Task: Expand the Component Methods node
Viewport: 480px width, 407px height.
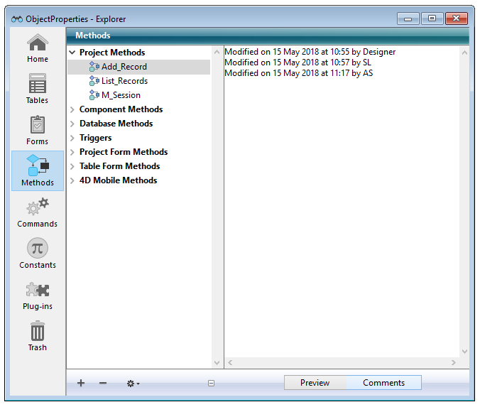Action: [72, 109]
